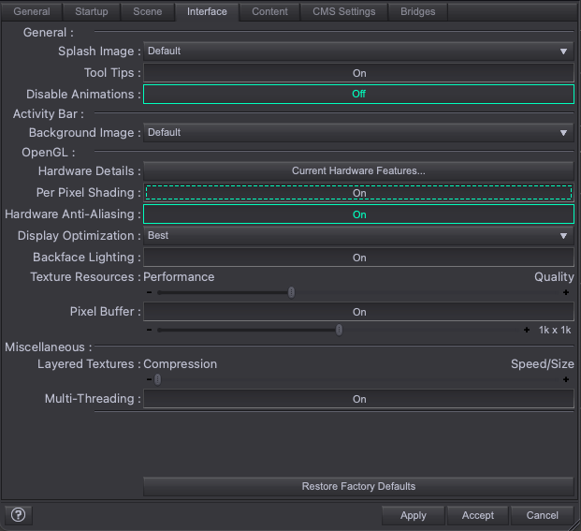Toggle Hardware Anti-Aliasing setting
This screenshot has height=531, width=581.
(x=358, y=214)
